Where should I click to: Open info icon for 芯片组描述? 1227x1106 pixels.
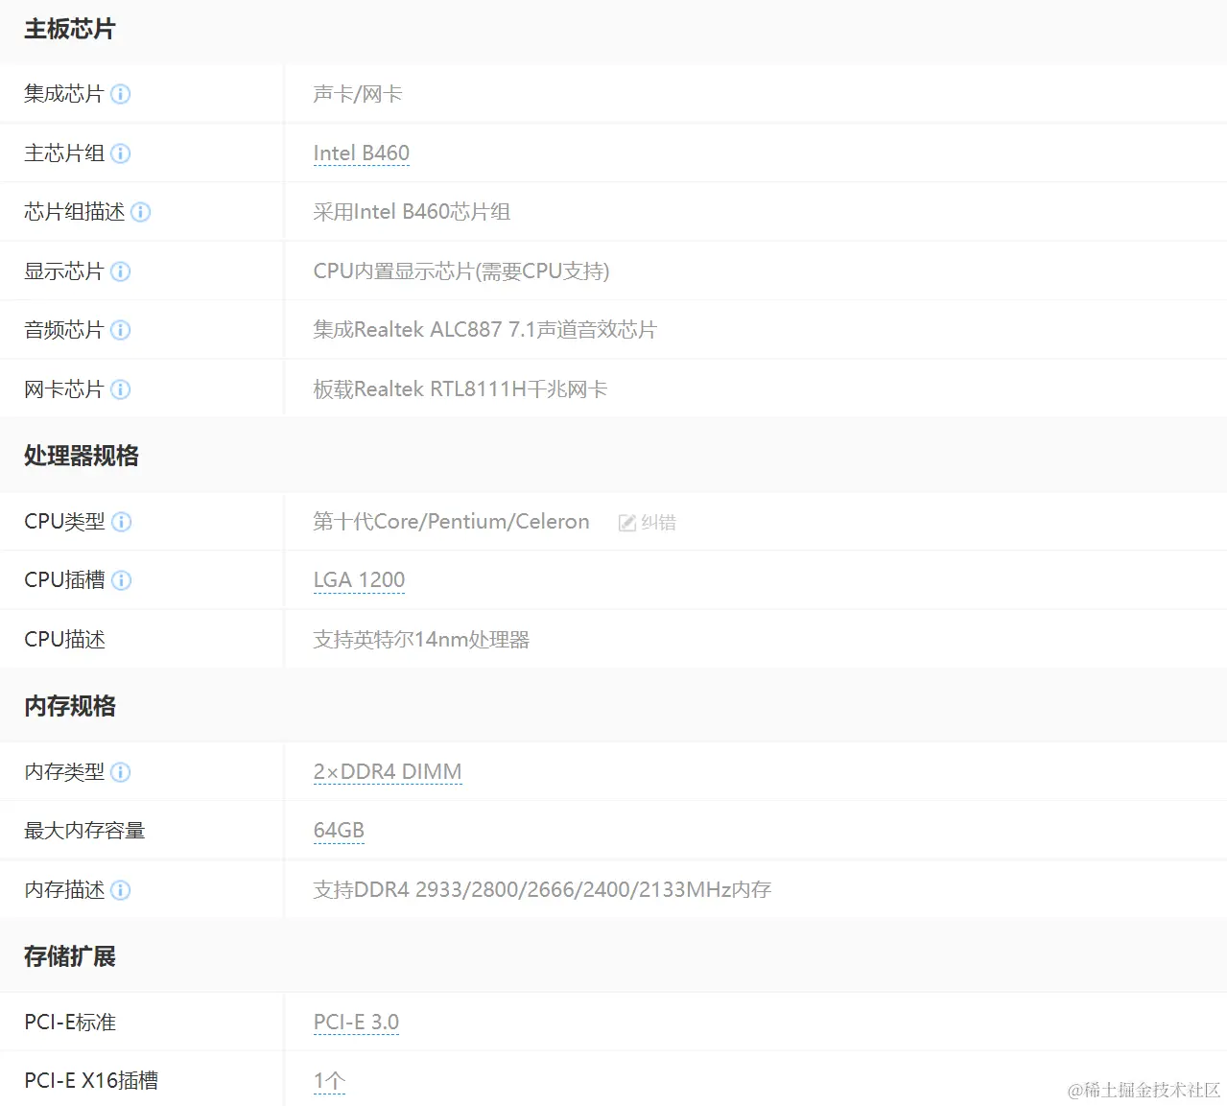coord(141,212)
